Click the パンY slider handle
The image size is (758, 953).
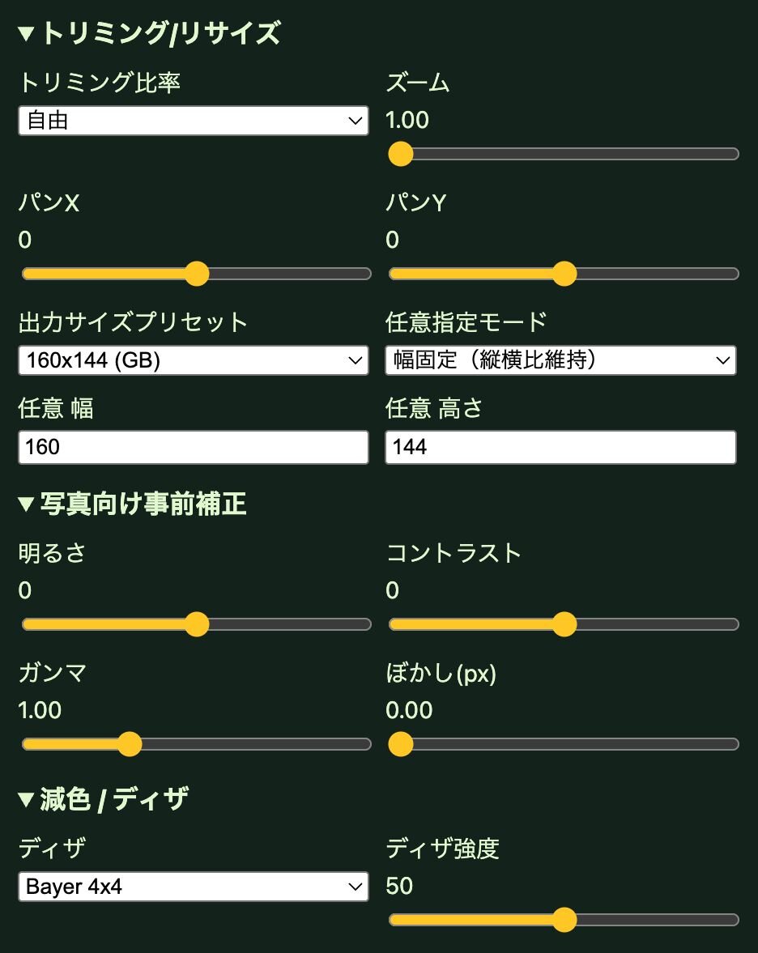tap(564, 274)
